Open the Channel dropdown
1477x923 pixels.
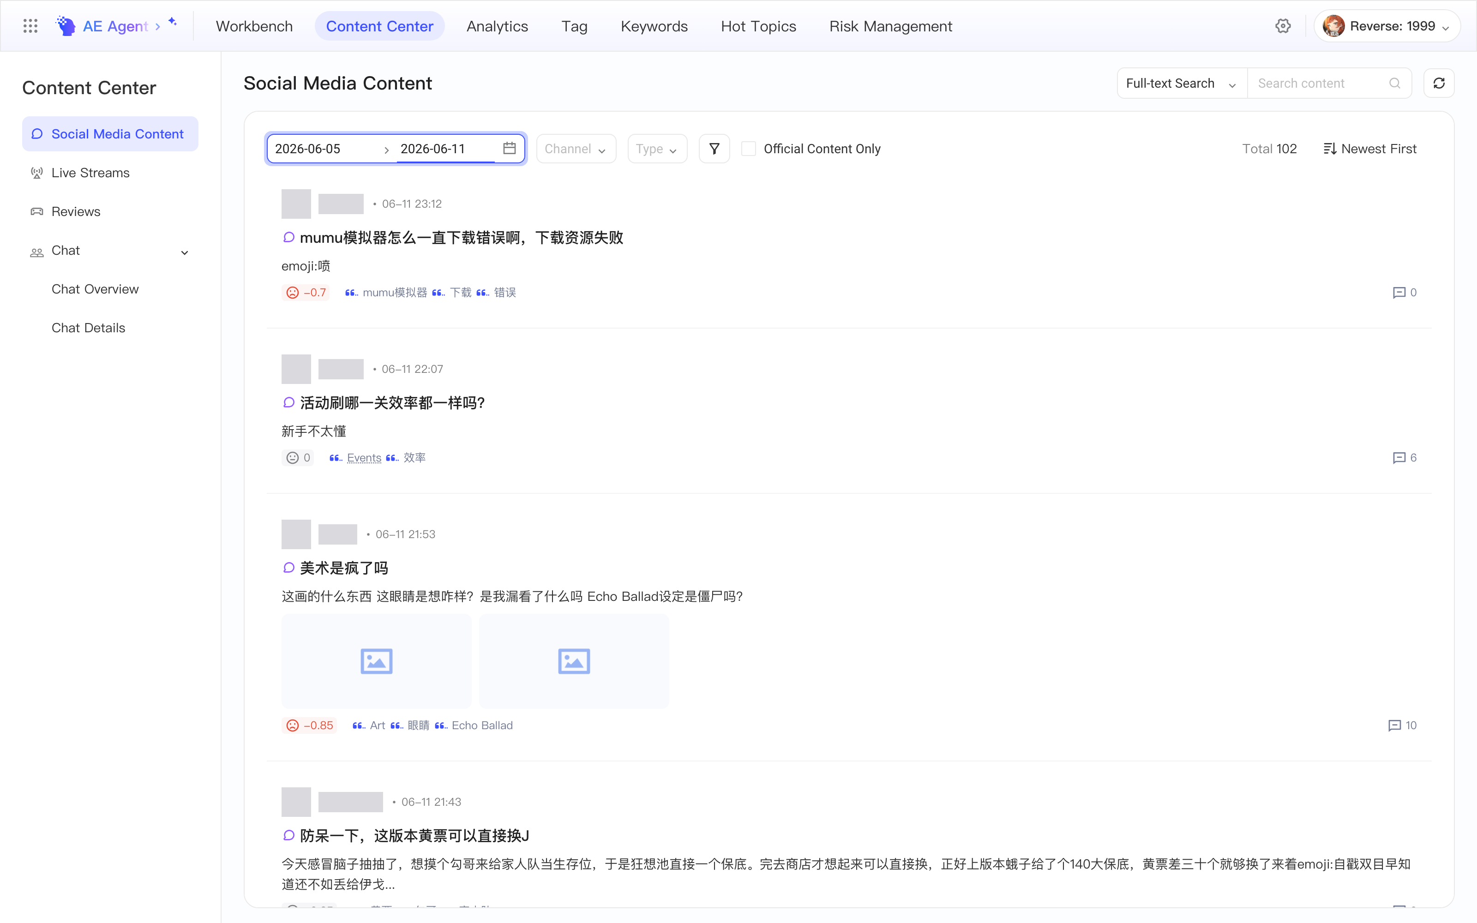pyautogui.click(x=576, y=148)
